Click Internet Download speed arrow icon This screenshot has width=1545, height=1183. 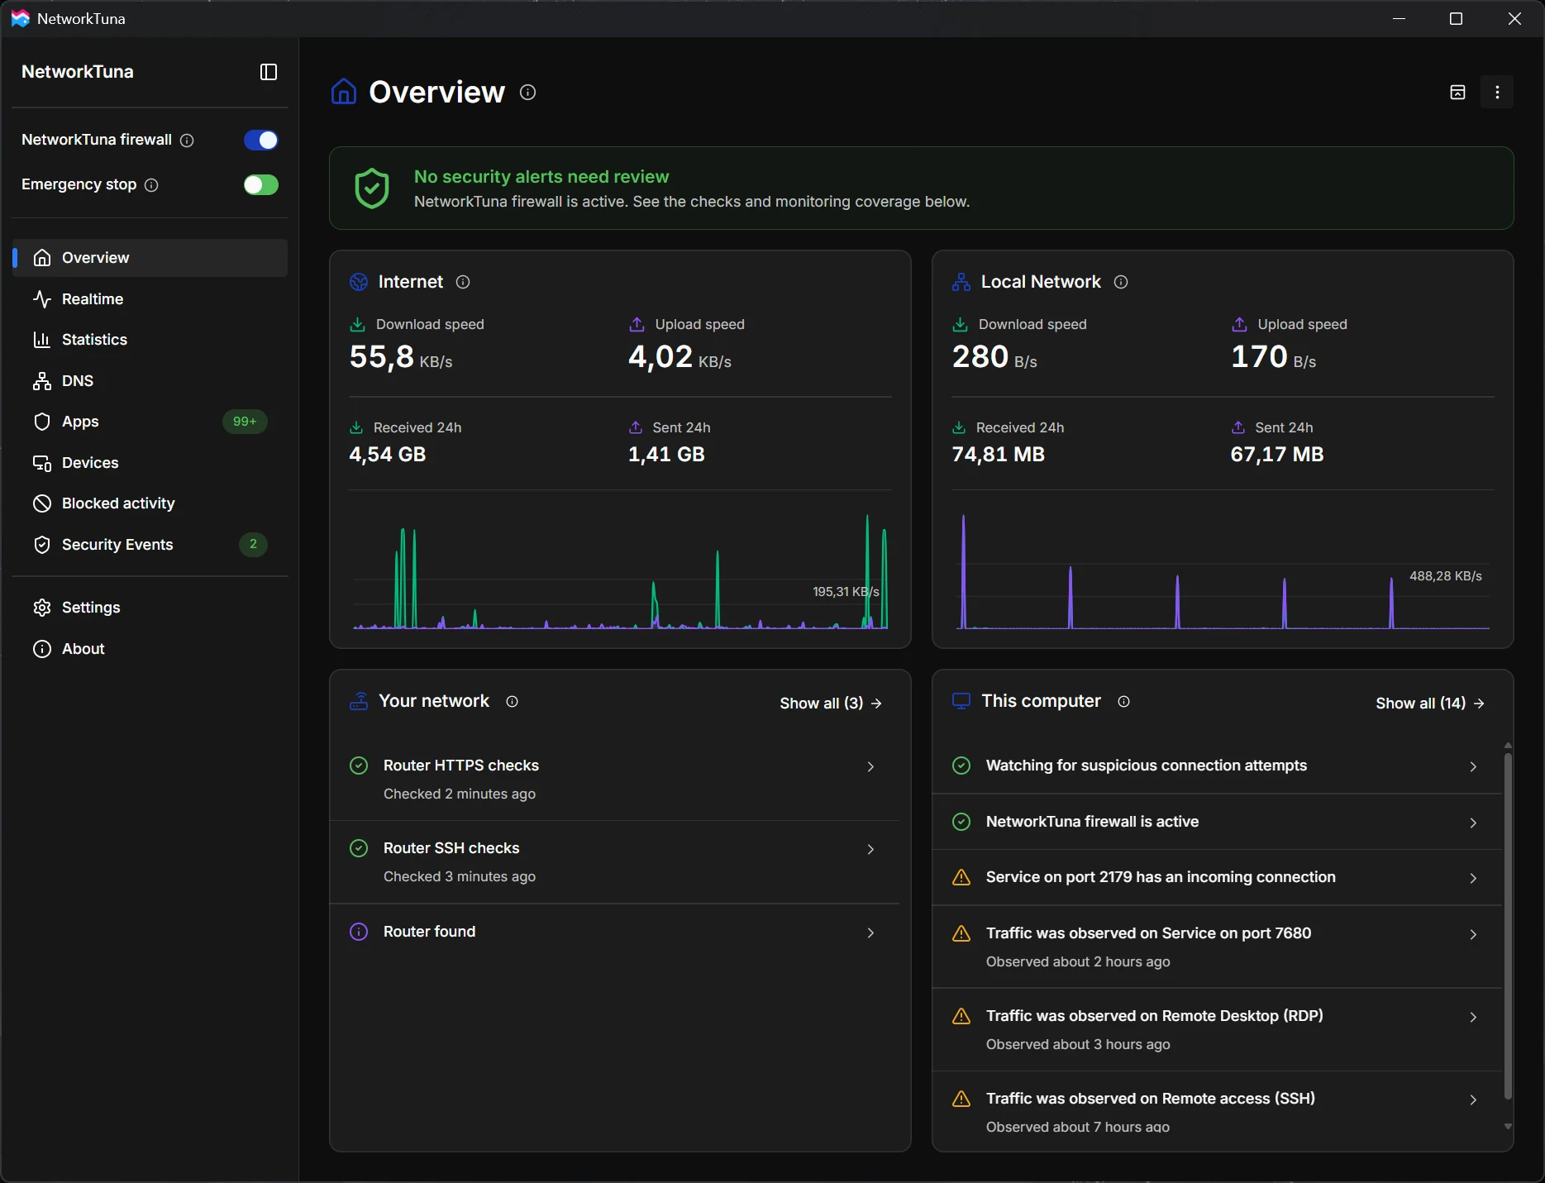(358, 324)
